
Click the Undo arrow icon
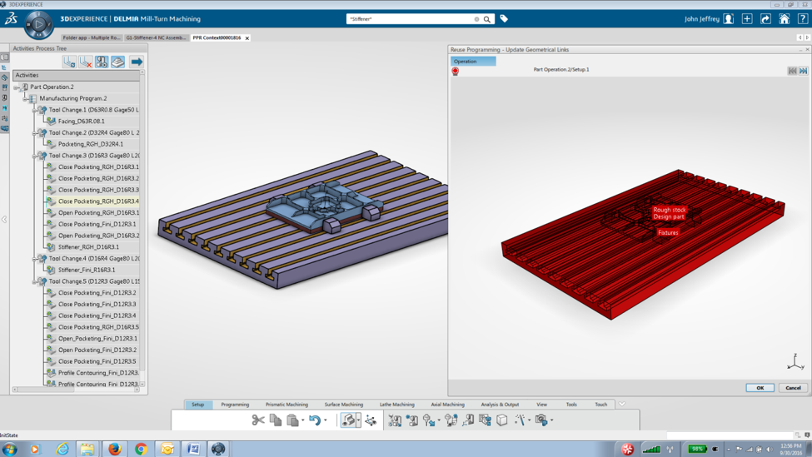(314, 420)
